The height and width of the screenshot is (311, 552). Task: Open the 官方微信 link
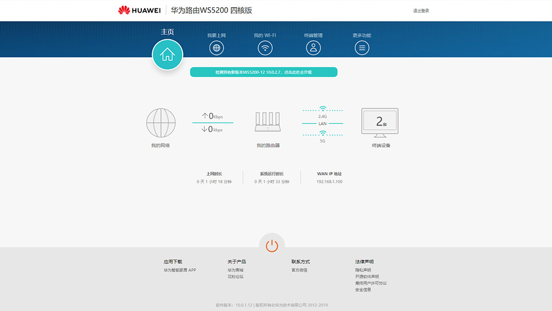point(299,270)
